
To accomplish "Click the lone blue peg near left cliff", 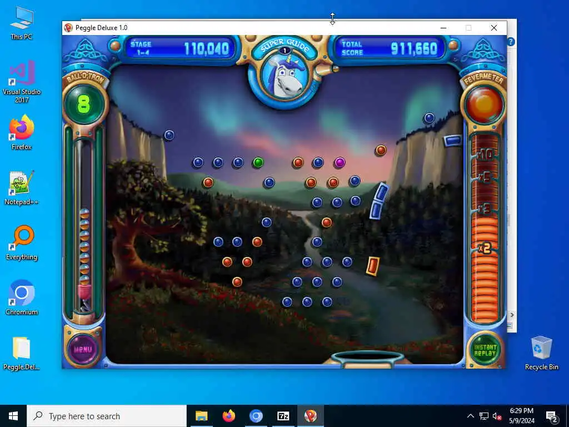I will 169,135.
